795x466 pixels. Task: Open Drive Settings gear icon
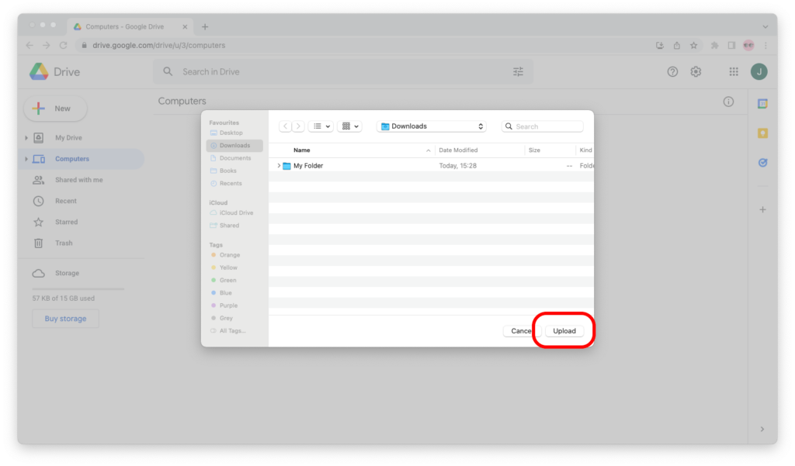(696, 72)
